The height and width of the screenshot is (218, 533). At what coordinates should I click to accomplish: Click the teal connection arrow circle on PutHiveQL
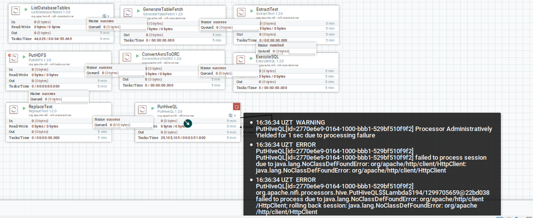point(188,123)
